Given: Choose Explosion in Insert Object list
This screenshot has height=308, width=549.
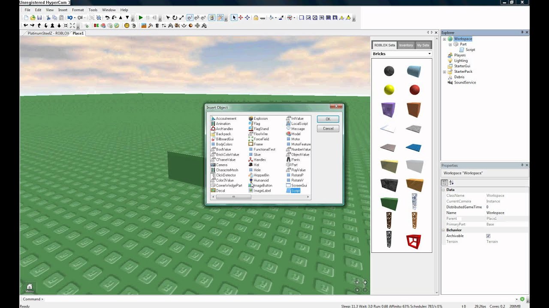Looking at the screenshot, I should [258, 118].
